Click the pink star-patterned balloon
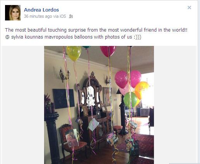Screen dimensions: 200x164 pos(121,79)
